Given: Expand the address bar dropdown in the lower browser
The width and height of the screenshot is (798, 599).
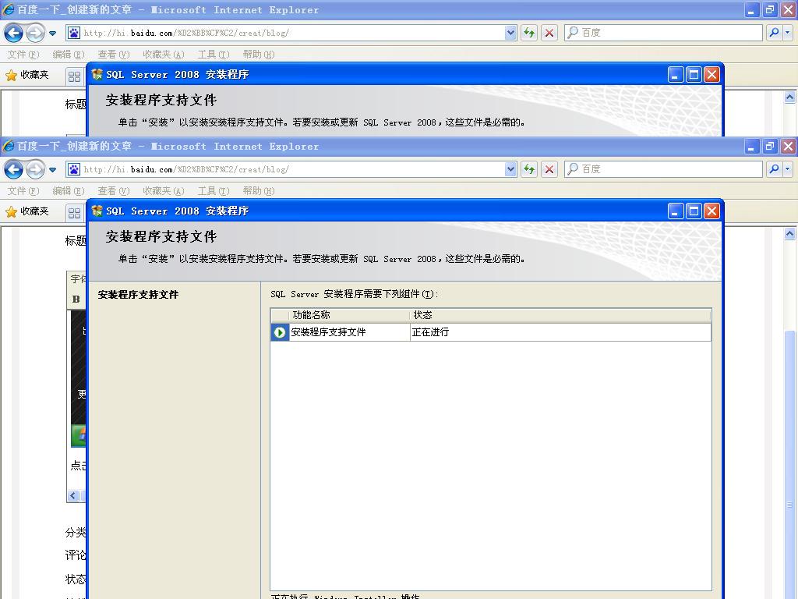Looking at the screenshot, I should (510, 169).
